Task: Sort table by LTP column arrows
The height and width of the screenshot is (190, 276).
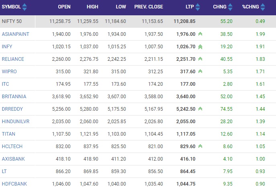Action: pyautogui.click(x=198, y=7)
